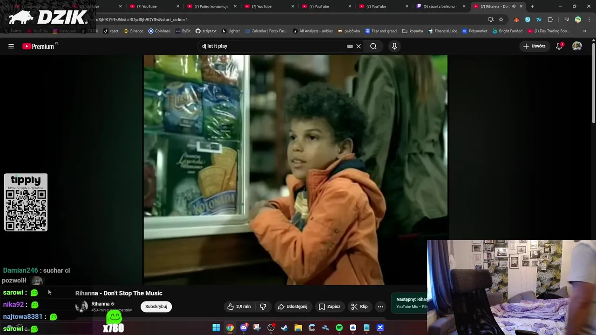Clear the search box with the X
The height and width of the screenshot is (335, 596).
pyautogui.click(x=359, y=46)
